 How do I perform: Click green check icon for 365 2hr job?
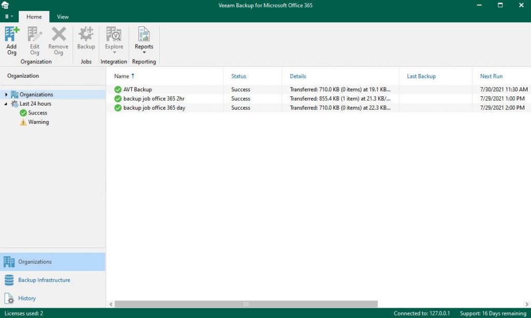(x=118, y=98)
